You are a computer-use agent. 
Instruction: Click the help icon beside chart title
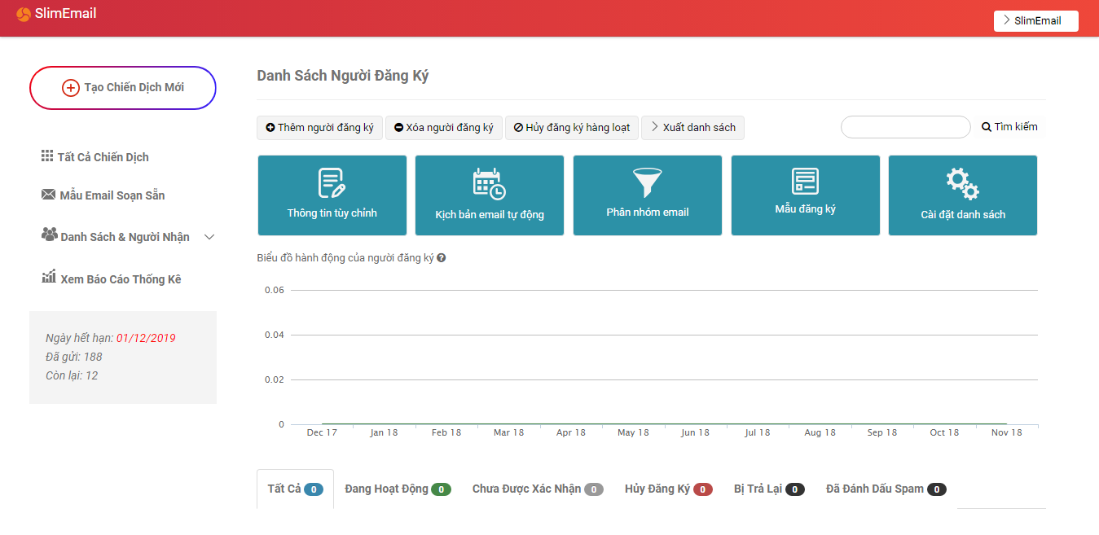(x=442, y=258)
